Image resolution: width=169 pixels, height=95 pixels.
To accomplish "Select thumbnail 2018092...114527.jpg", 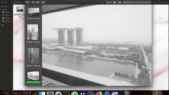I will 33,56.
